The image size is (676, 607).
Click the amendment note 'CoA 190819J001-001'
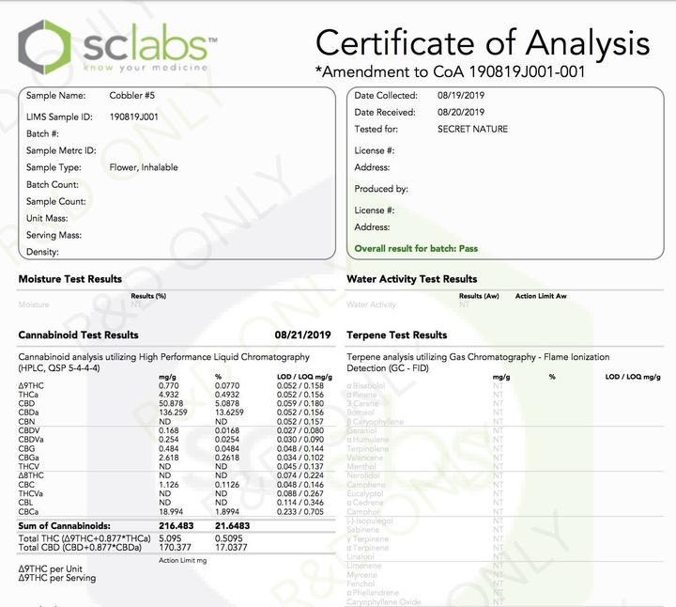tap(509, 71)
